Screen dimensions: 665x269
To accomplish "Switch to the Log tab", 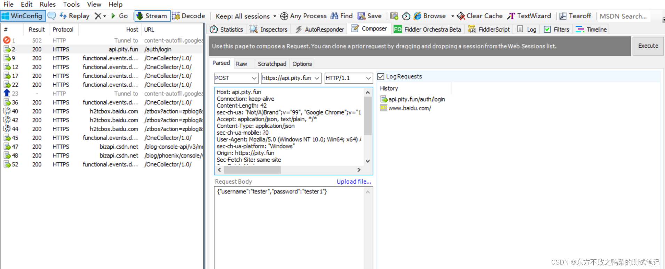I will [527, 30].
